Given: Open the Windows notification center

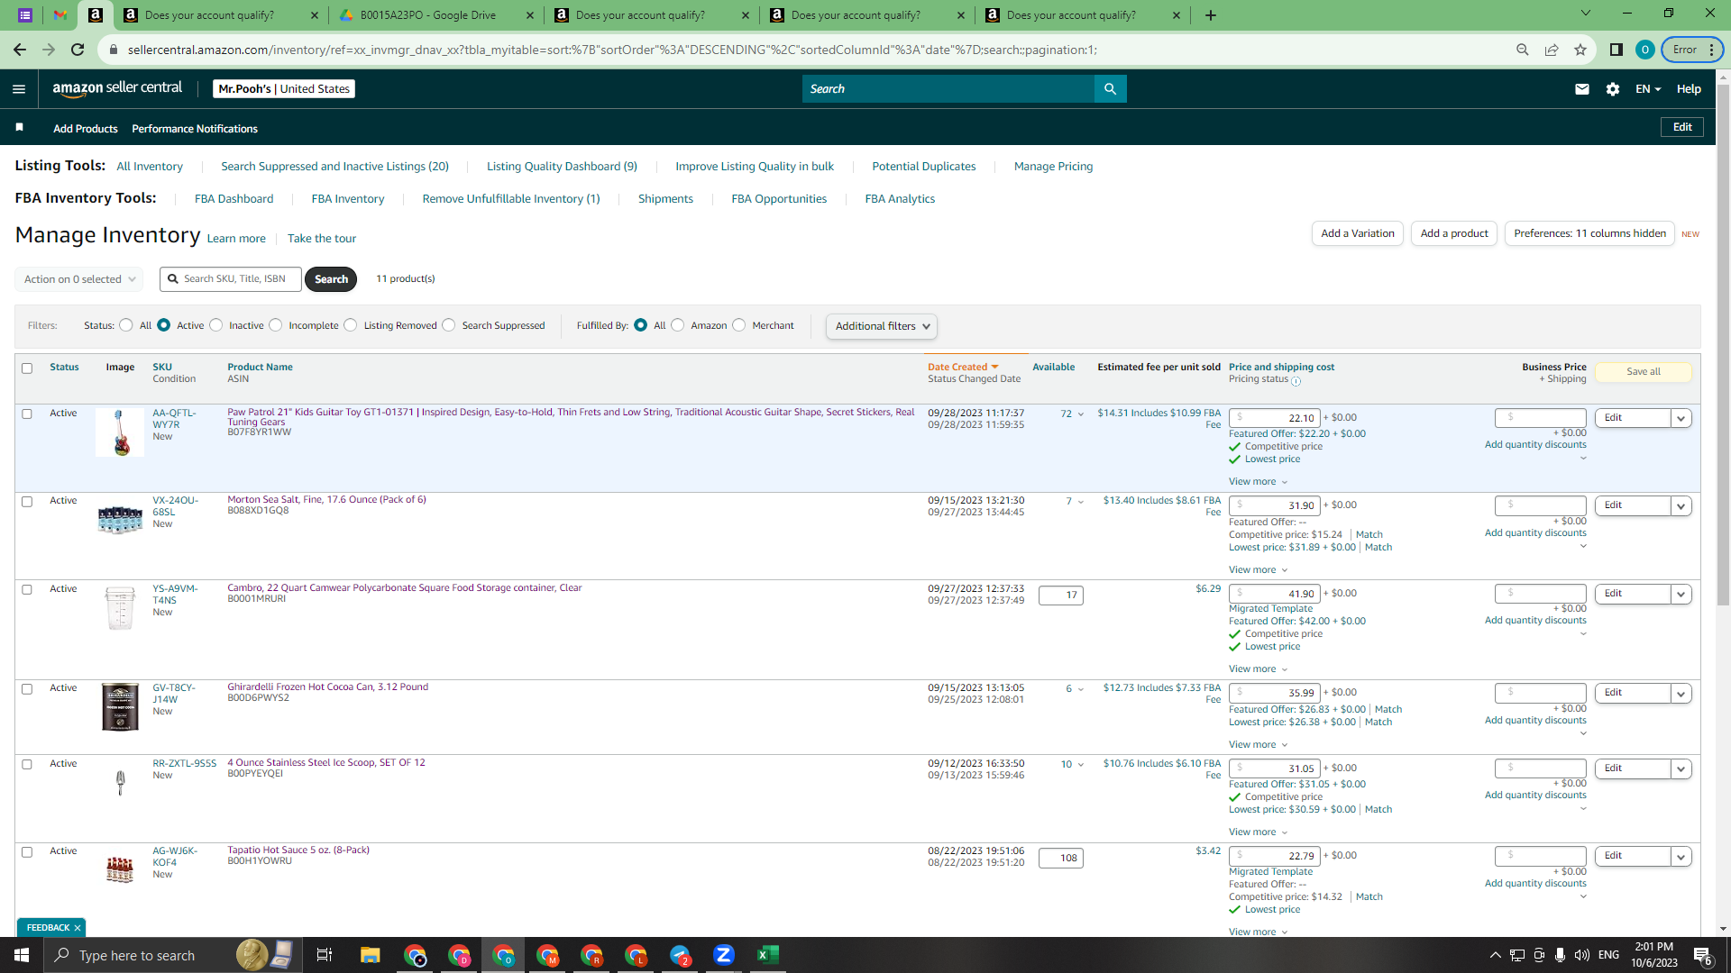Looking at the screenshot, I should 1702,956.
